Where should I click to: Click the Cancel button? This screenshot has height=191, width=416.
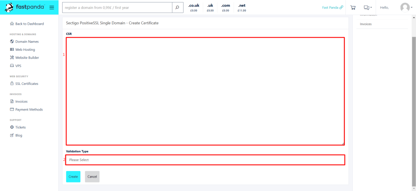tap(92, 177)
